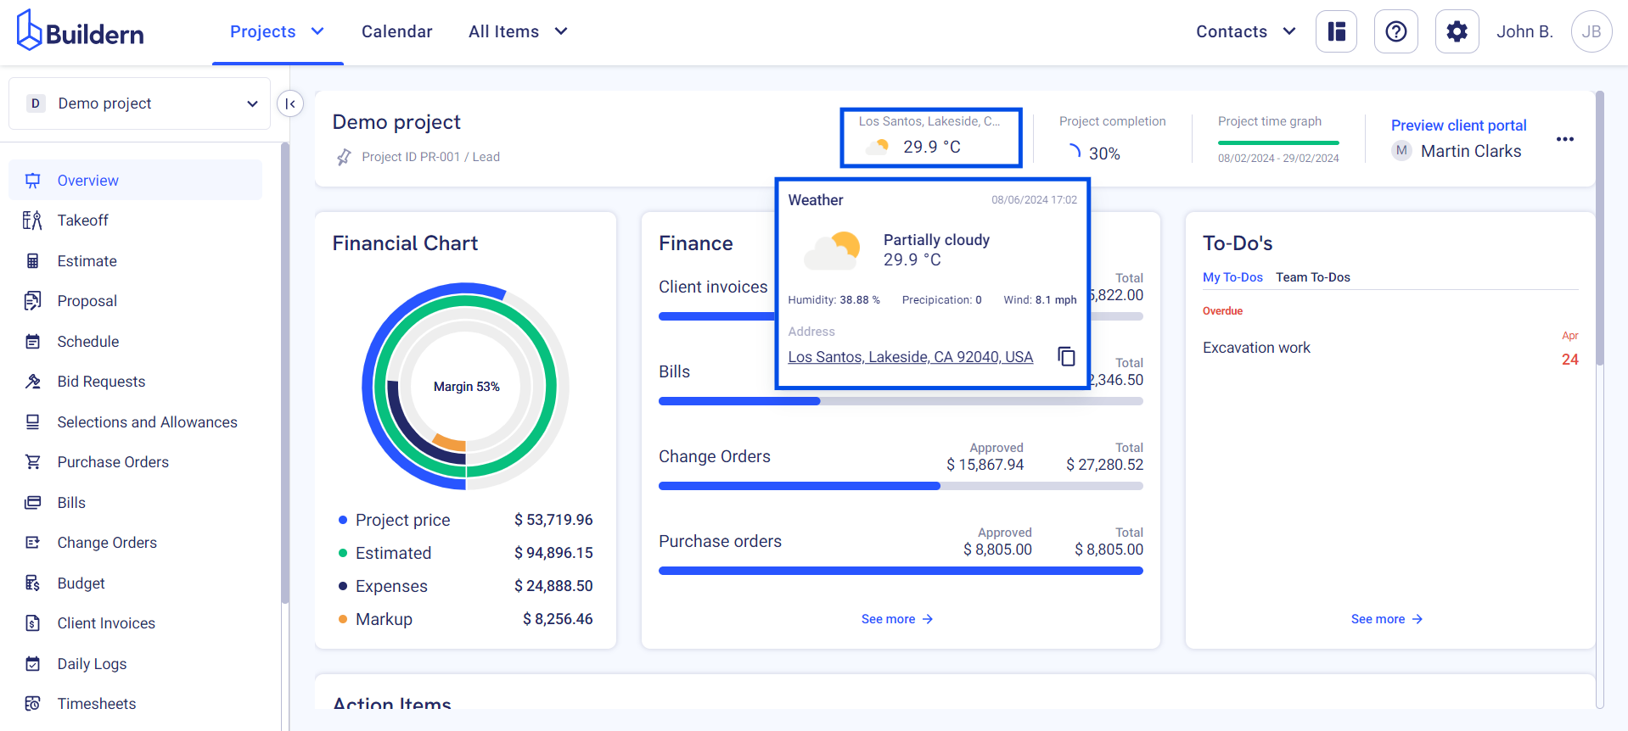
Task: Open Preview client portal link
Action: pos(1458,126)
